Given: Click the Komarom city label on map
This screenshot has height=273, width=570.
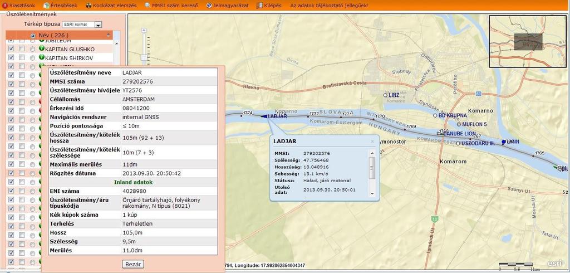Looking at the screenshot, I should point(453,161).
